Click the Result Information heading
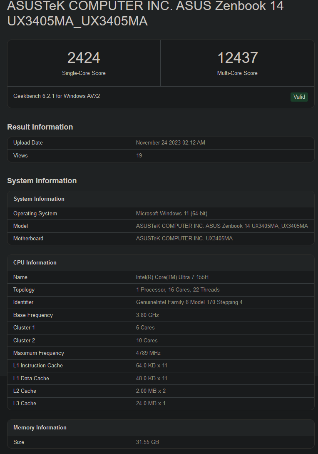The image size is (318, 454). [x=40, y=127]
